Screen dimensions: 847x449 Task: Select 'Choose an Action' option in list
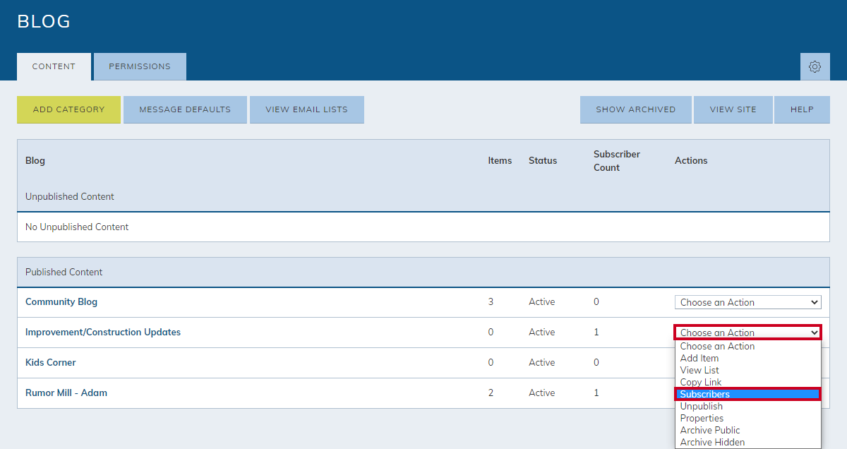coord(748,346)
